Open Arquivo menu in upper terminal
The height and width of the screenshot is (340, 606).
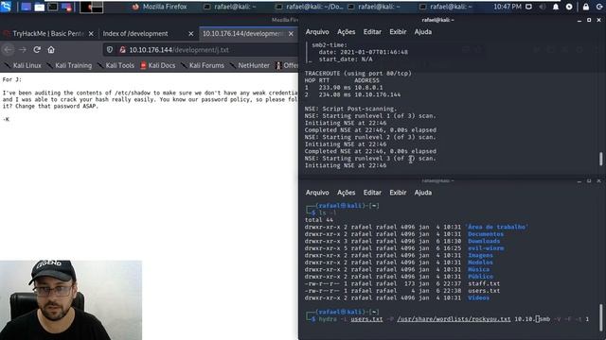[x=317, y=32]
